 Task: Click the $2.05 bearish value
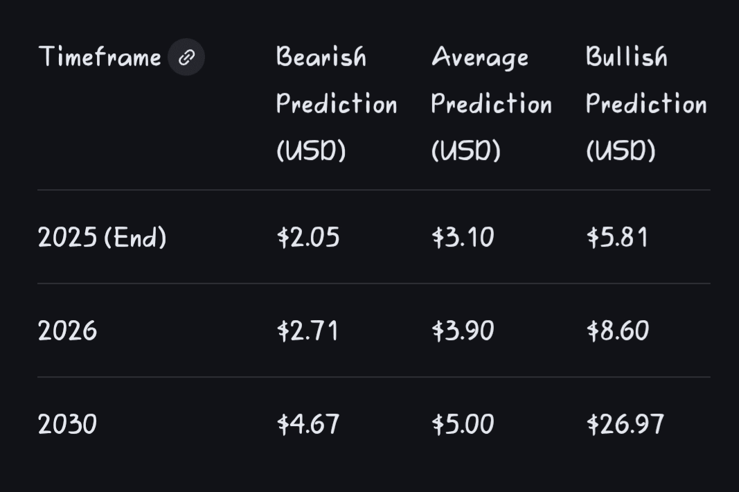click(x=308, y=238)
